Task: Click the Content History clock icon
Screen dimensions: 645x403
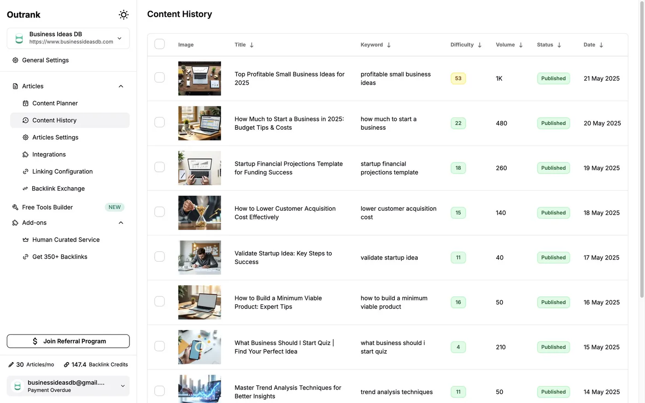Action: point(25,121)
